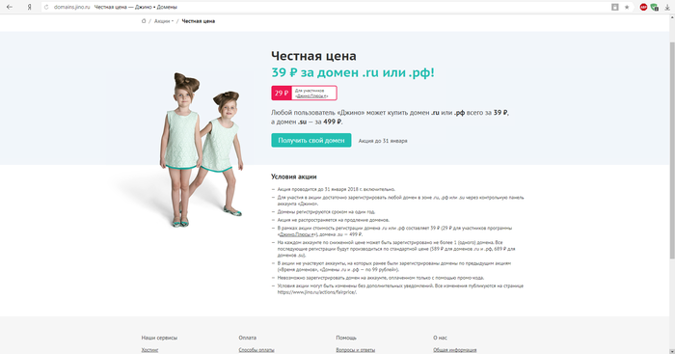Go to the home icon in breadcrumbs
This screenshot has height=354, width=675.
click(144, 21)
